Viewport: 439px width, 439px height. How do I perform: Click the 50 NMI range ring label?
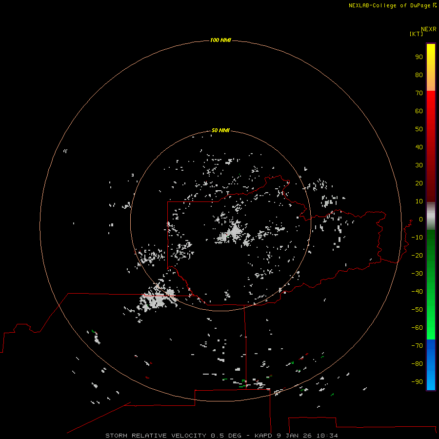pos(220,130)
